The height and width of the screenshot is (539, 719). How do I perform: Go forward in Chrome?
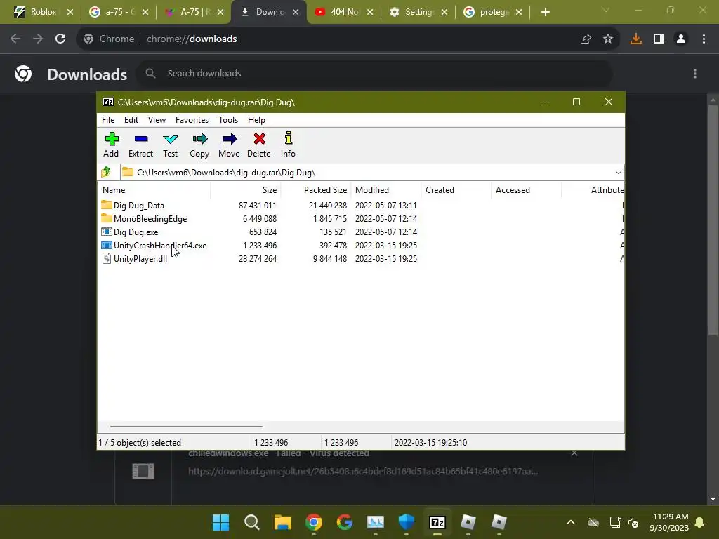pos(38,39)
